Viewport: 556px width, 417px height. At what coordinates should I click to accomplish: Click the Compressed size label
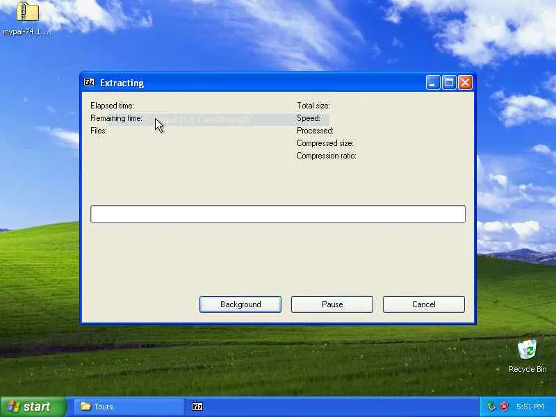[x=325, y=143]
